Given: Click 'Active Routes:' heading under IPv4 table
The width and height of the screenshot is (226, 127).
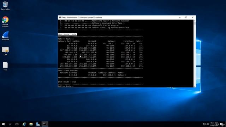Looking at the screenshot, I should (x=66, y=39).
